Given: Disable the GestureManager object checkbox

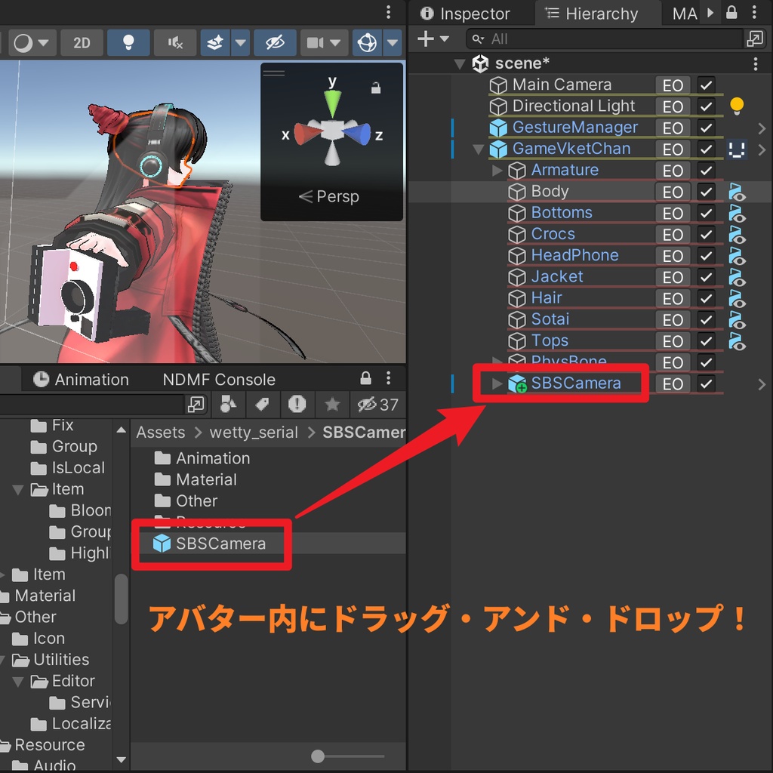Looking at the screenshot, I should click(705, 128).
